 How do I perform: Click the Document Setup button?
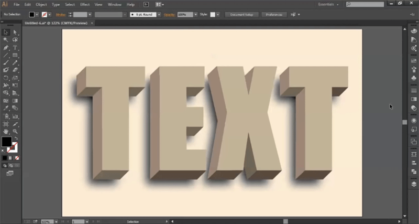point(241,15)
